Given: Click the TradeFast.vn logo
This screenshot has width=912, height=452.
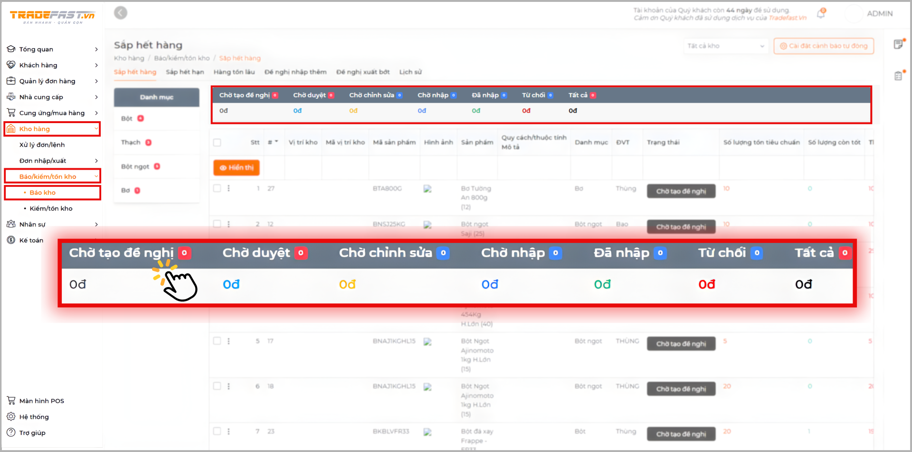Looking at the screenshot, I should (x=52, y=17).
